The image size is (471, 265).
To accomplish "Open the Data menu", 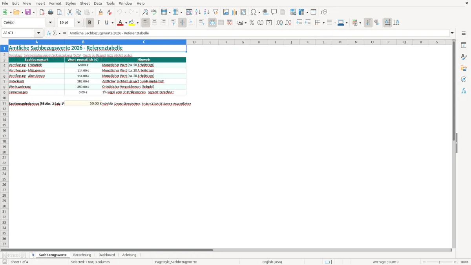I will (x=98, y=3).
